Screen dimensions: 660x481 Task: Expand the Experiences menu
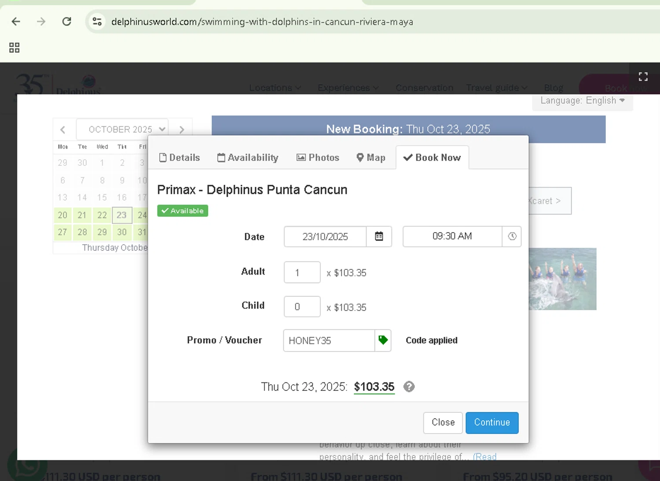click(x=348, y=88)
